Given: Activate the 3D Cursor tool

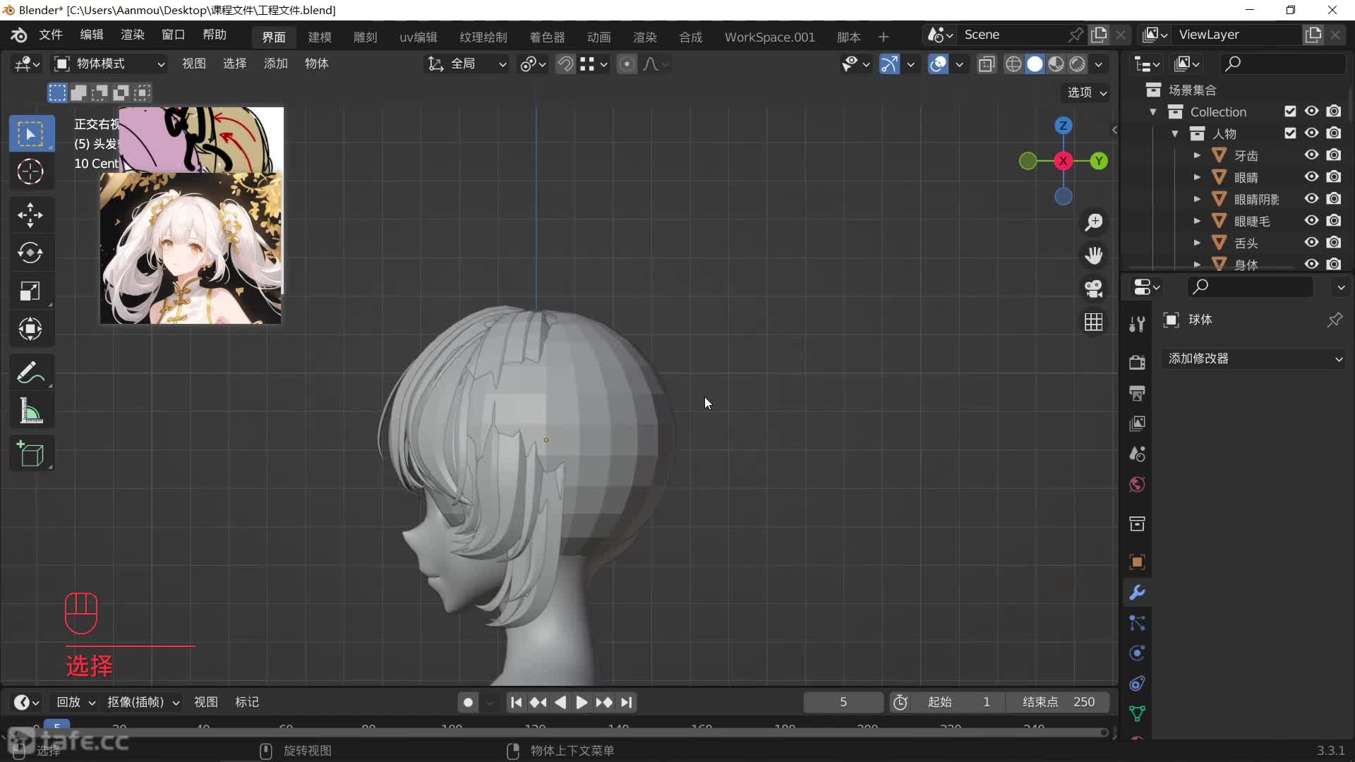Looking at the screenshot, I should (x=30, y=171).
